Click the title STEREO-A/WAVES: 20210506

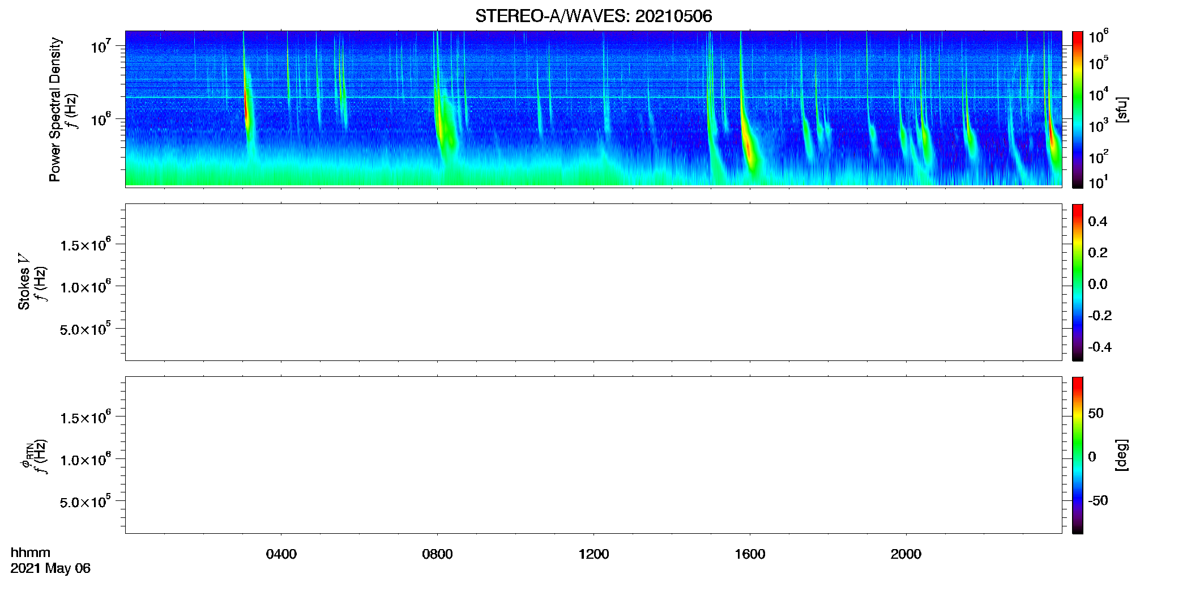593,16
